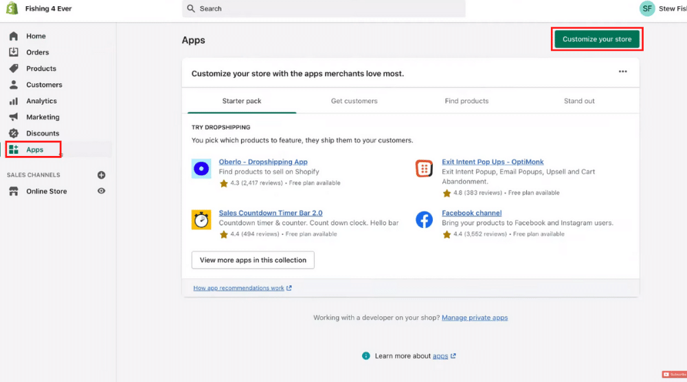Click the Apps grid icon
The width and height of the screenshot is (687, 382).
(x=14, y=149)
